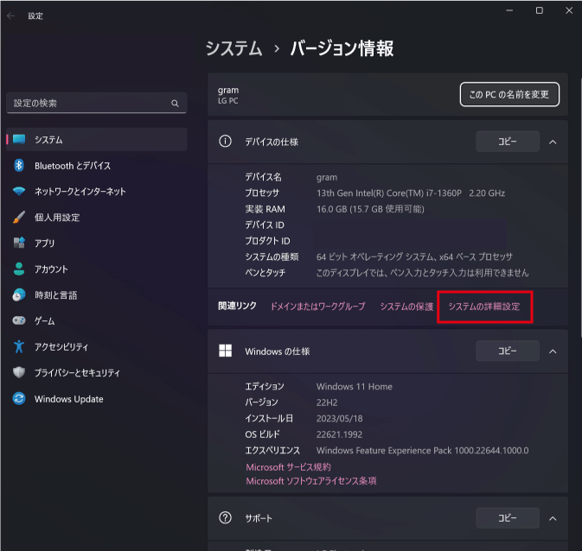
Task: Click the search magnifier icon
Action: point(175,104)
